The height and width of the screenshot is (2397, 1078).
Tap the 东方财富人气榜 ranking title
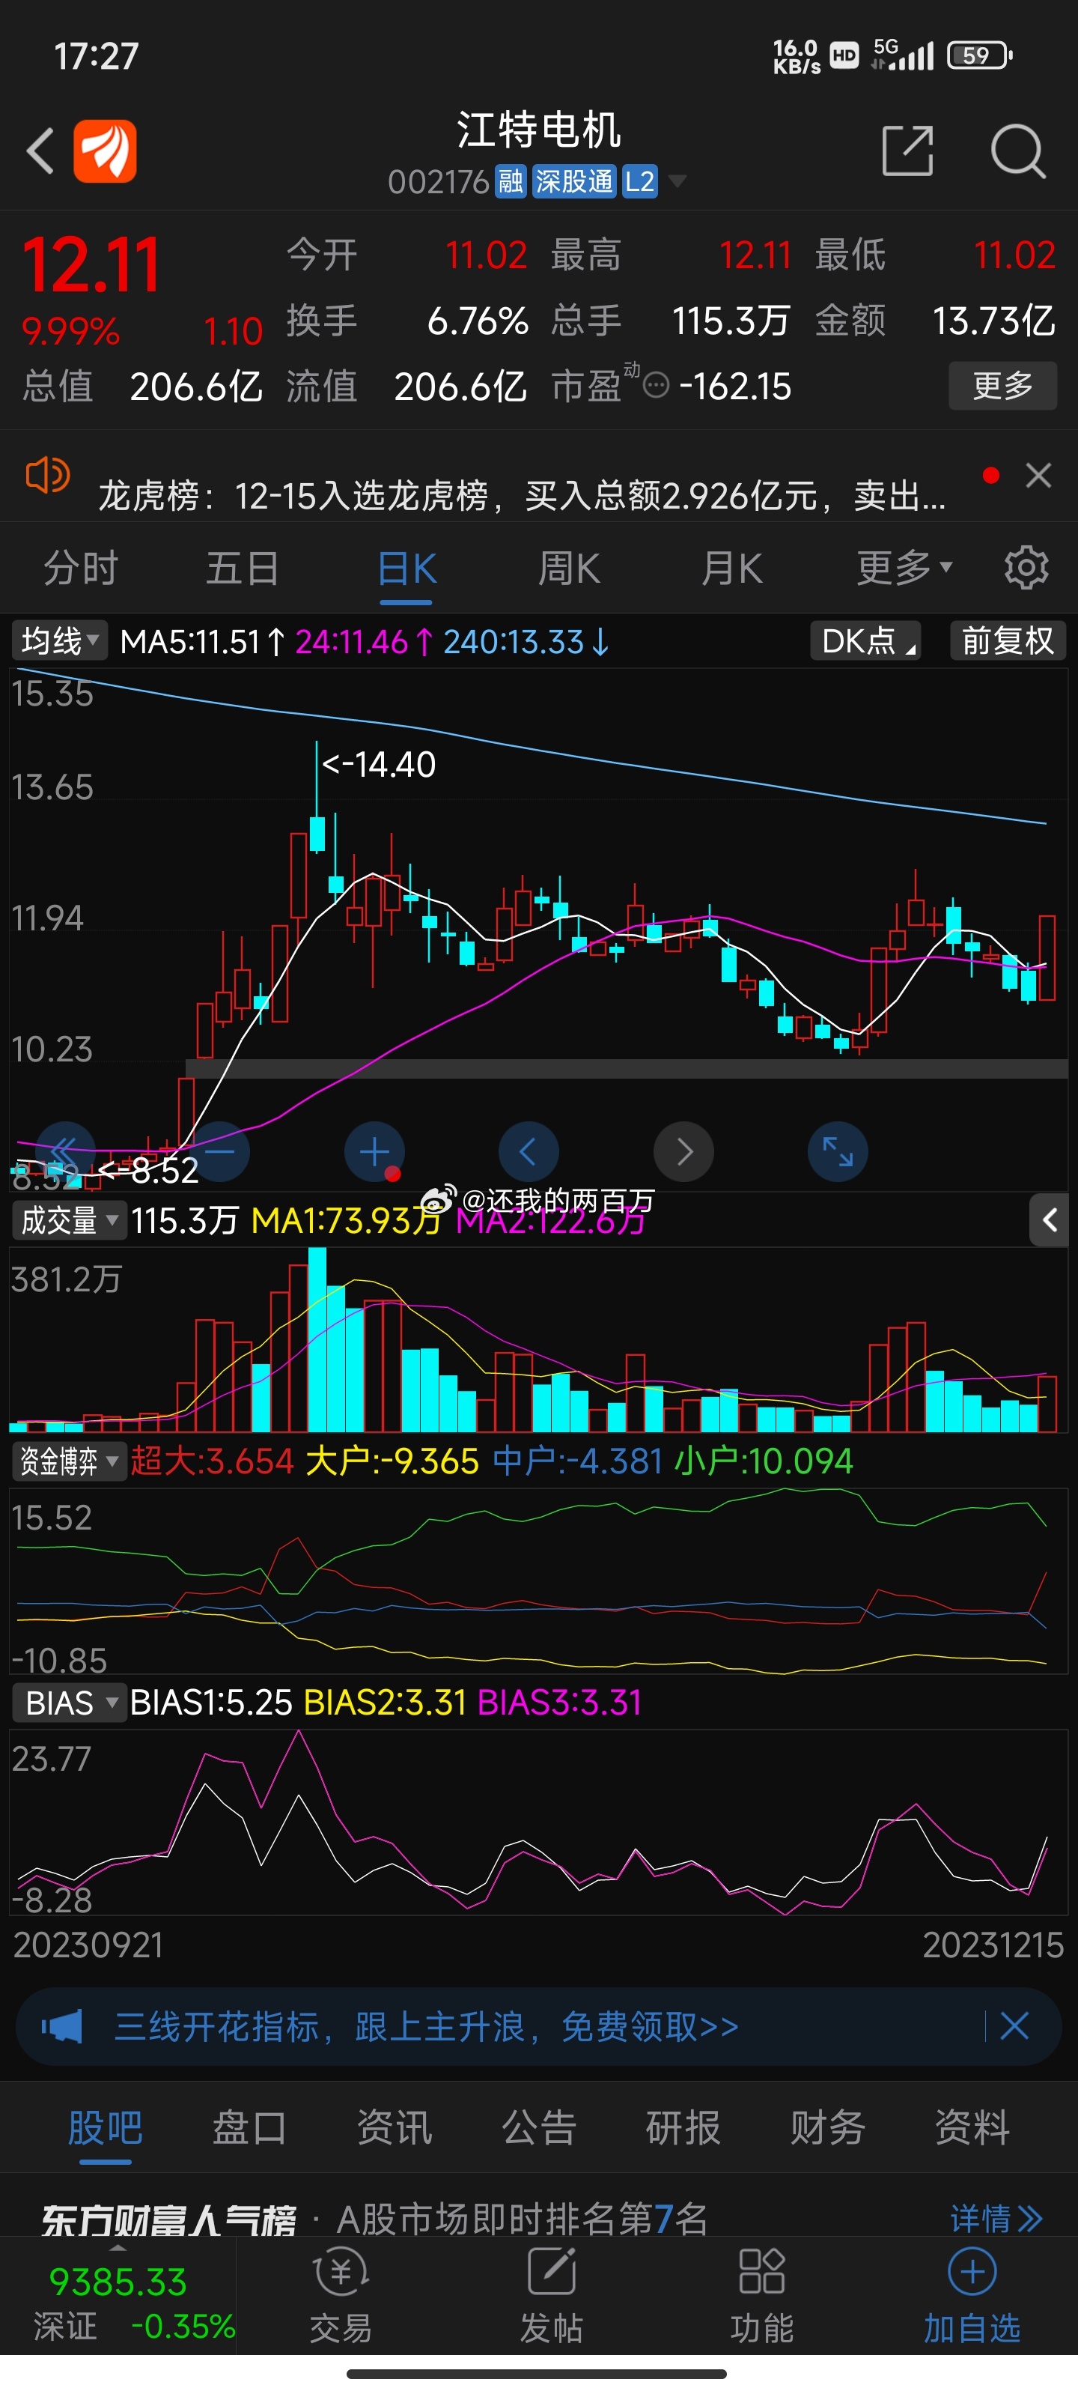(x=169, y=2219)
